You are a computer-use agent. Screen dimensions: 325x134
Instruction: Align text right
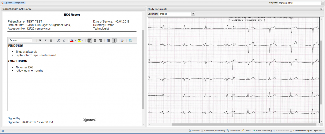click(x=101, y=40)
